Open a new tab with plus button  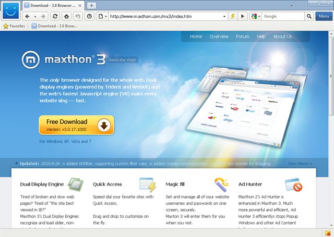(x=92, y=6)
